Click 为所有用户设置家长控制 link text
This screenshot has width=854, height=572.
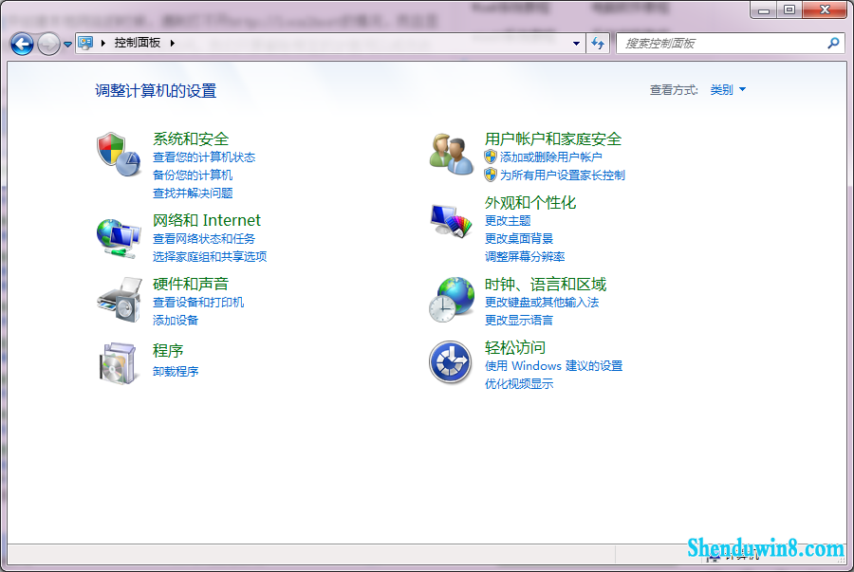(x=562, y=175)
